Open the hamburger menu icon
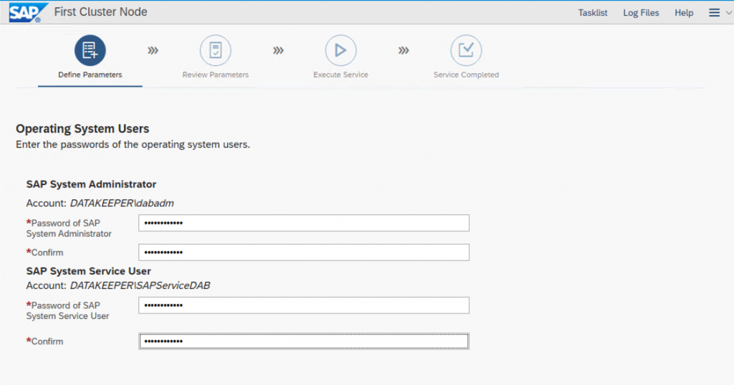This screenshot has height=385, width=734. 714,13
